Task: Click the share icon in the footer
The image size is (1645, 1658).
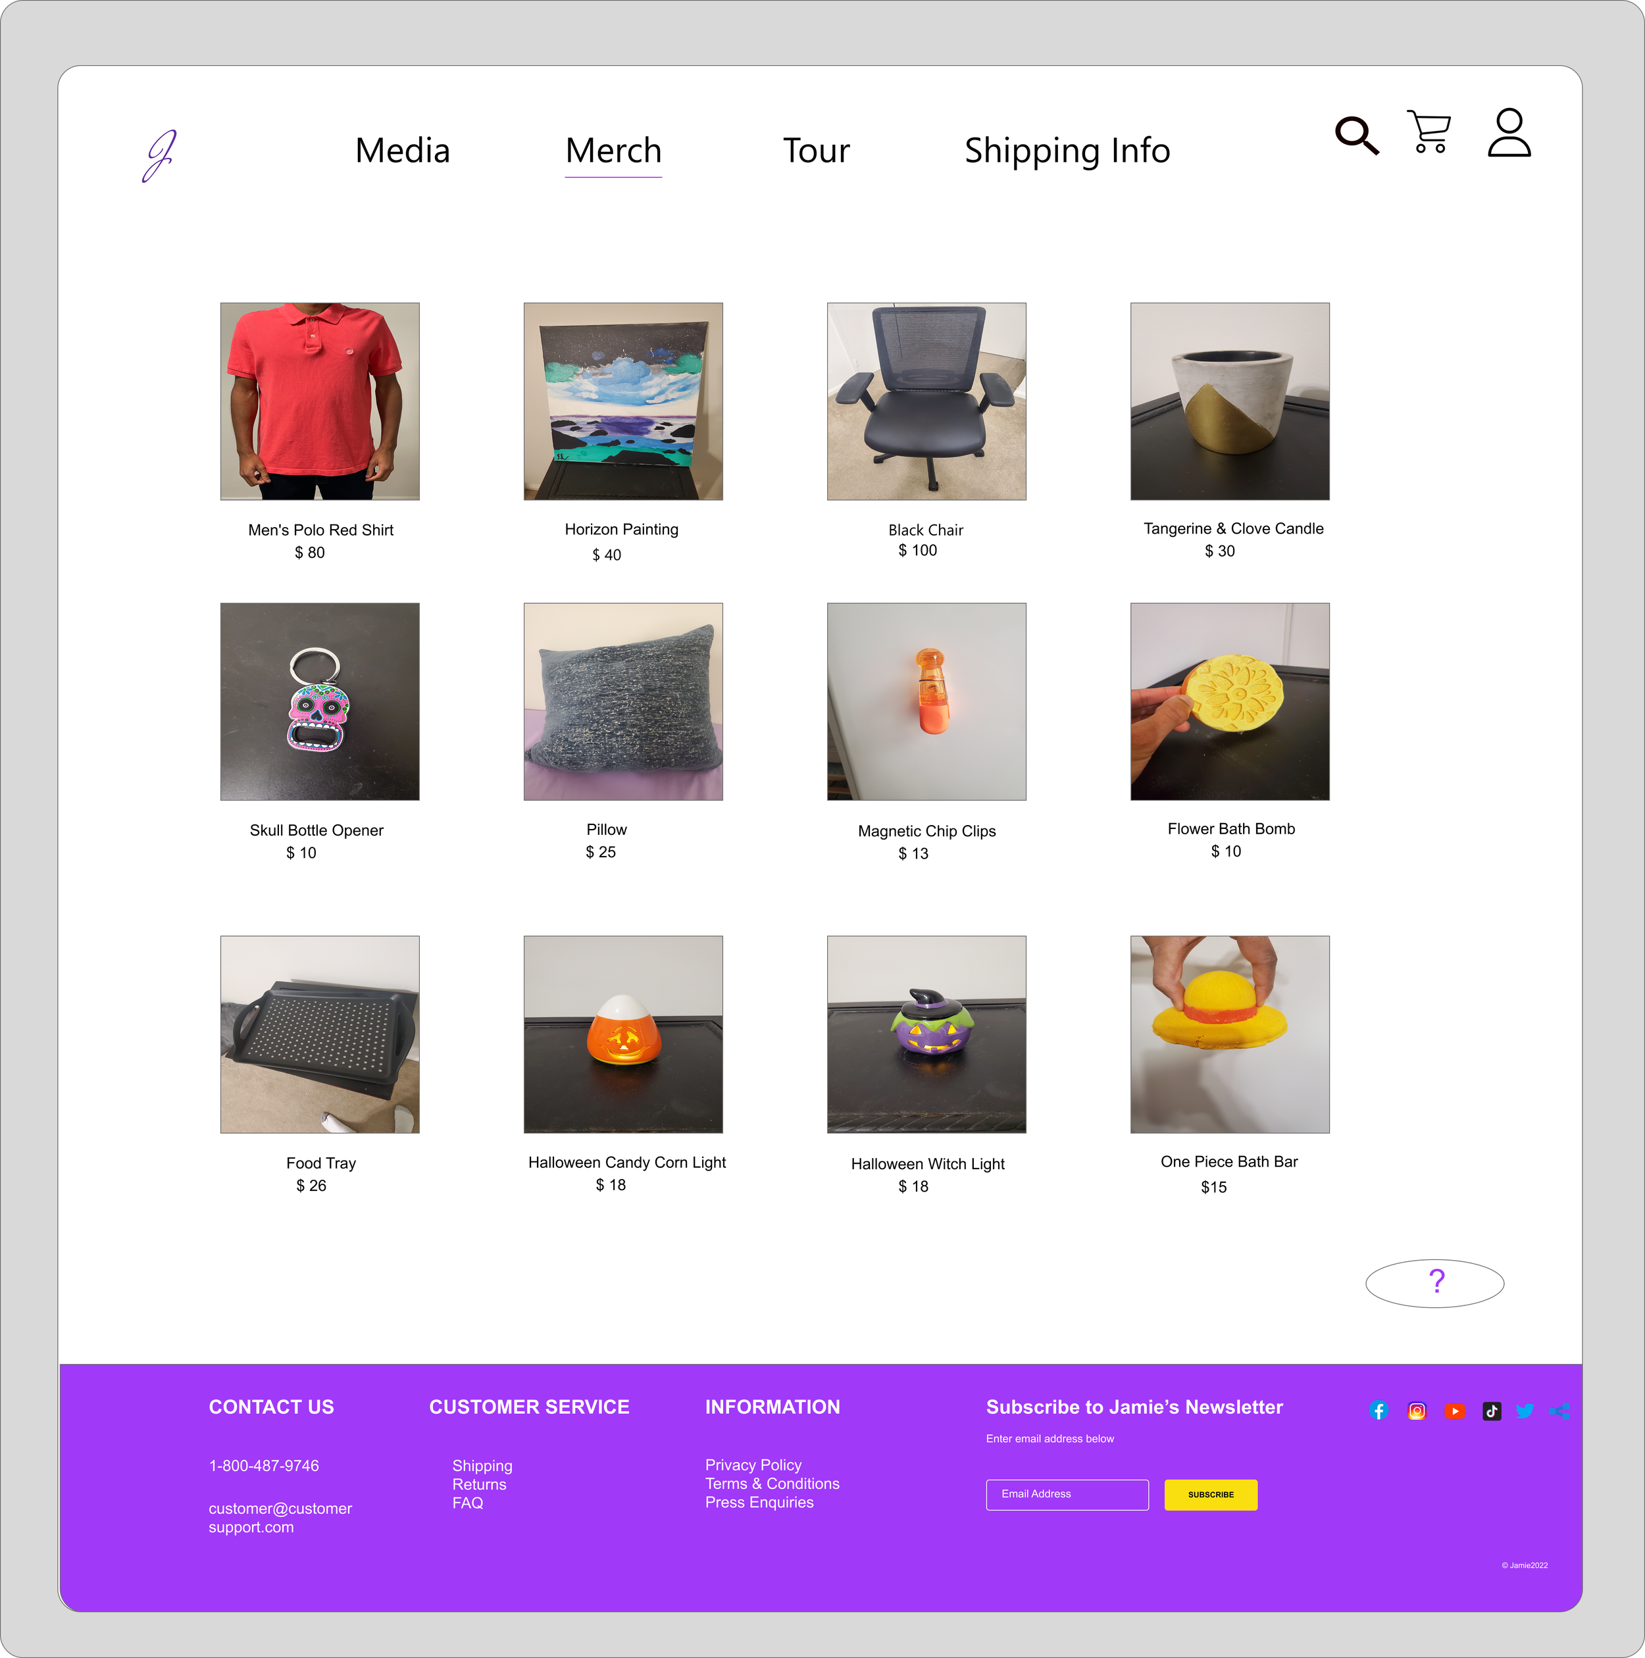Action: pyautogui.click(x=1560, y=1411)
